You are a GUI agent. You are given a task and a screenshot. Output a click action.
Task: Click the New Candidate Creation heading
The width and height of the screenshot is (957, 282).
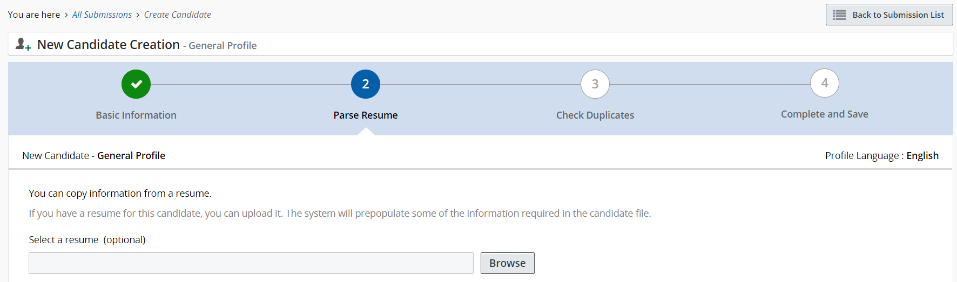click(x=109, y=45)
